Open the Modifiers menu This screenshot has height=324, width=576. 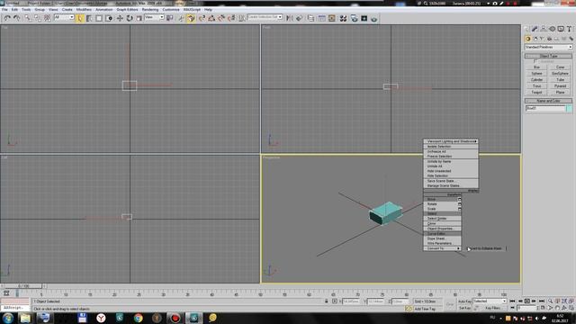84,10
